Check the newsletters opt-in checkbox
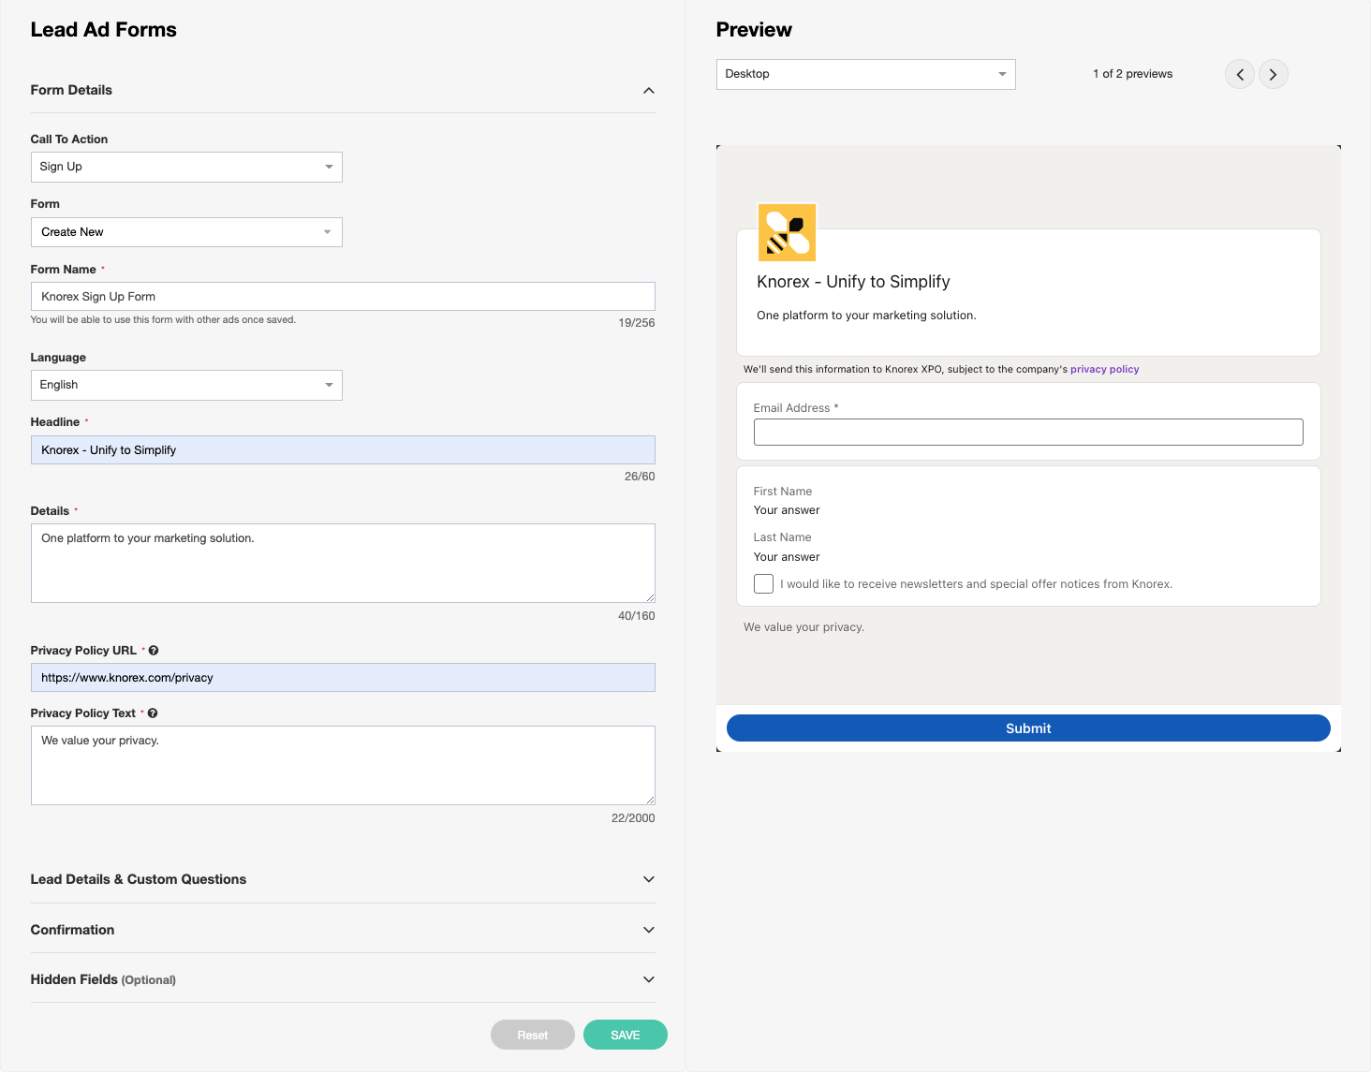Viewport: 1371px width, 1073px height. tap(763, 584)
